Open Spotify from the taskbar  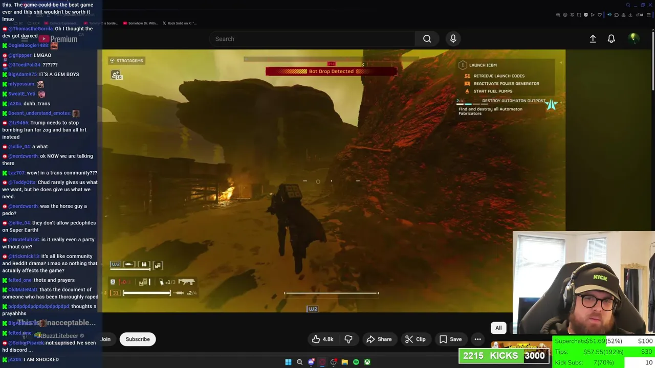(356, 362)
